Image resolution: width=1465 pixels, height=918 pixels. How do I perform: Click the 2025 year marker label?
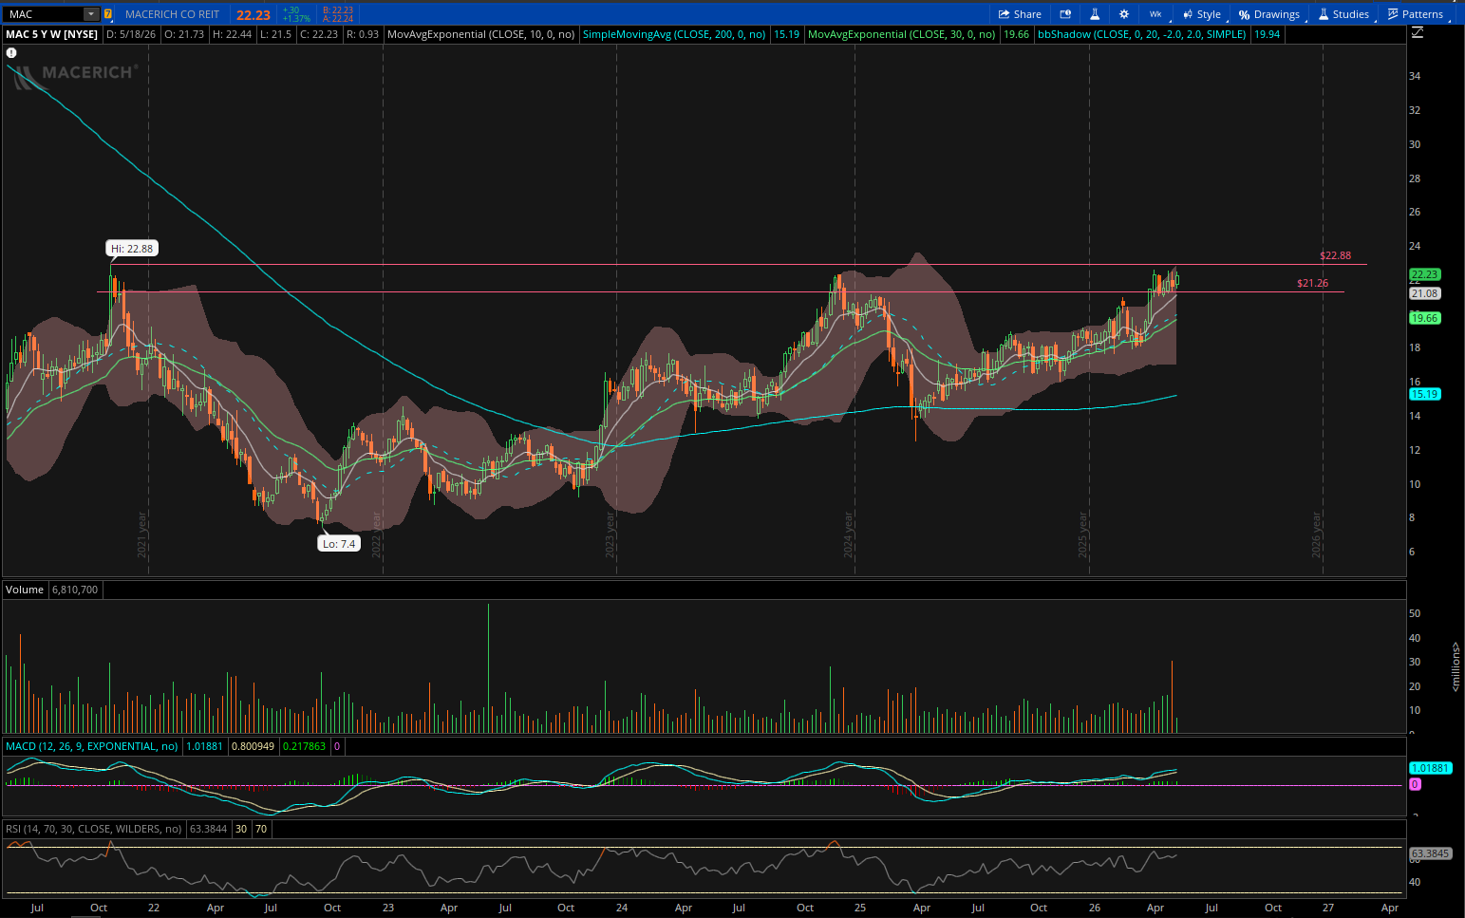1082,534
